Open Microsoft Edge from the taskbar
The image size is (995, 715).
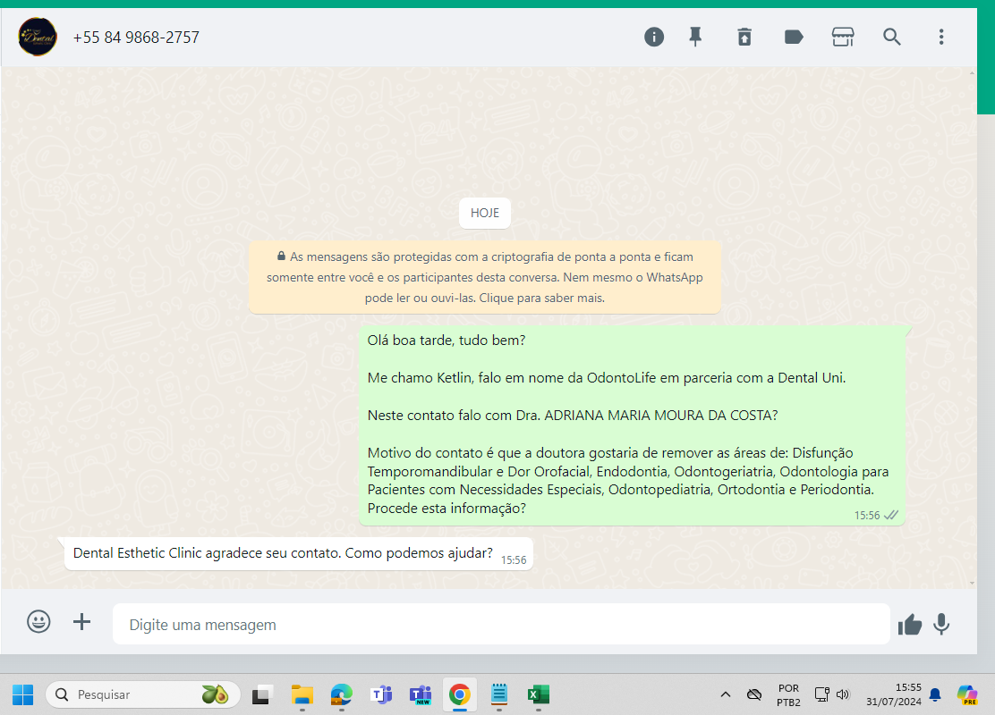click(342, 694)
